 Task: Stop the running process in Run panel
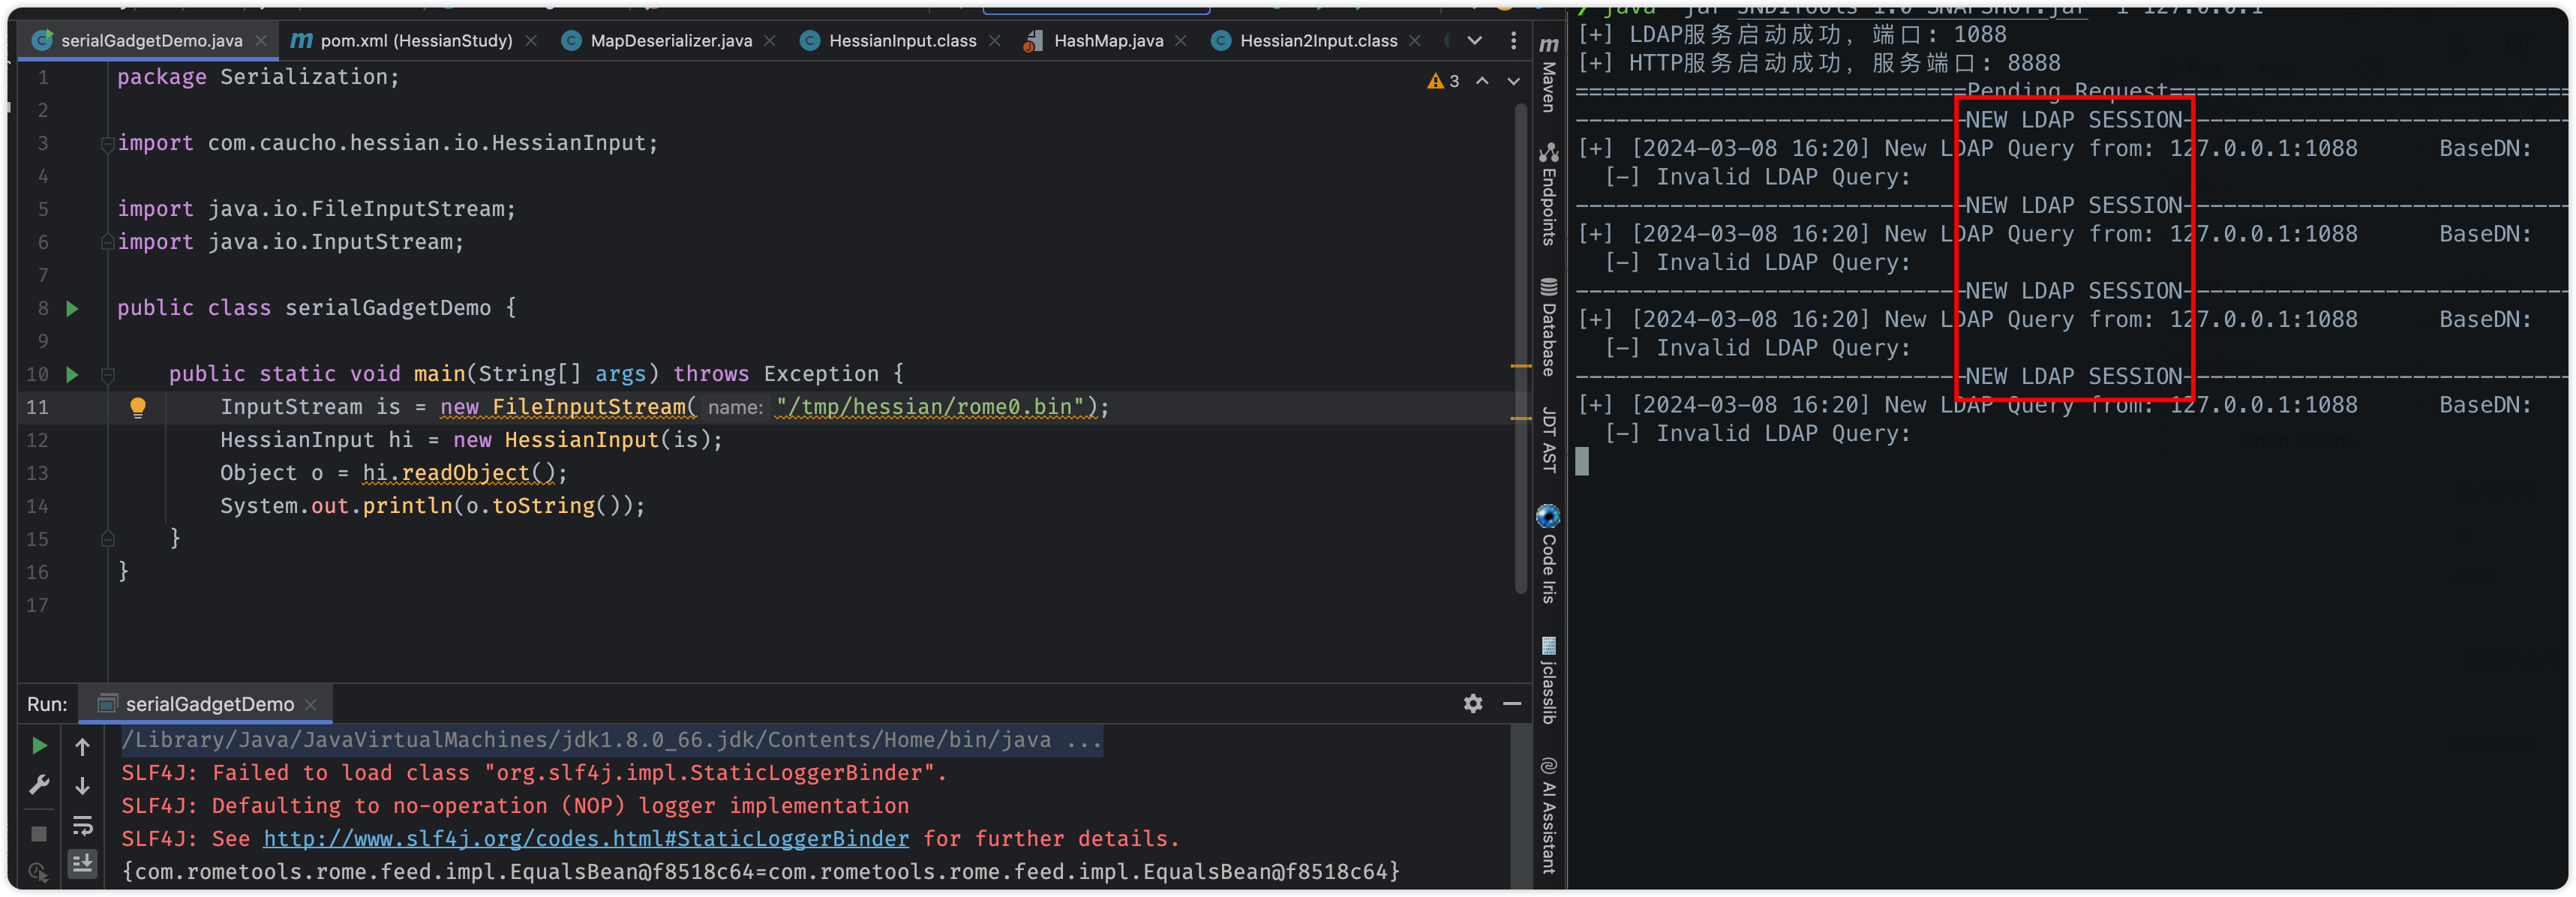39,833
